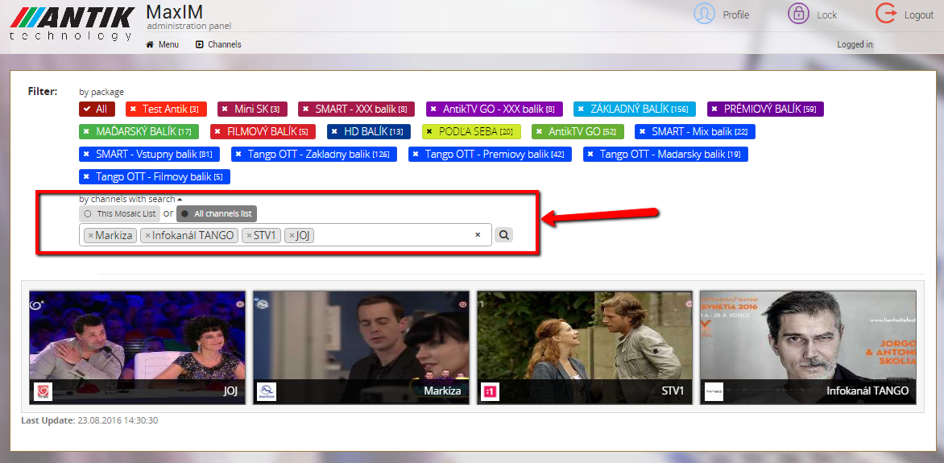The image size is (944, 463).
Task: Open the Profile icon
Action: tap(704, 13)
